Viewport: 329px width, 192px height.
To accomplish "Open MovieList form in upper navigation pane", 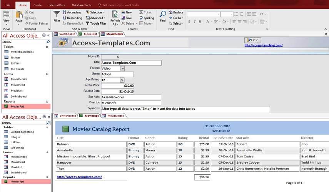I will [x=17, y=91].
